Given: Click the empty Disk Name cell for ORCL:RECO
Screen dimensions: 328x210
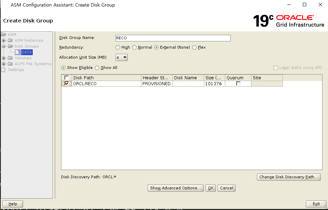Looking at the screenshot, I should (x=188, y=84).
